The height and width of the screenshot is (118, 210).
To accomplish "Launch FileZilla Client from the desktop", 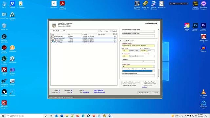I will pyautogui.click(x=4, y=71).
